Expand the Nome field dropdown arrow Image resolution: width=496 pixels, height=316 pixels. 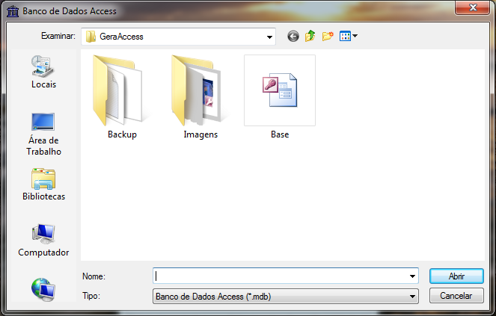(x=412, y=276)
